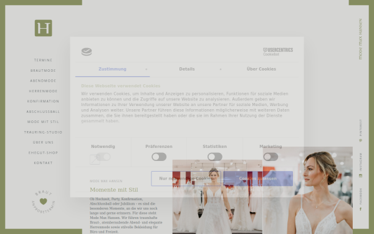The height and width of the screenshot is (234, 374).
Task: Open the Pinterest social link
Action: coord(360,130)
